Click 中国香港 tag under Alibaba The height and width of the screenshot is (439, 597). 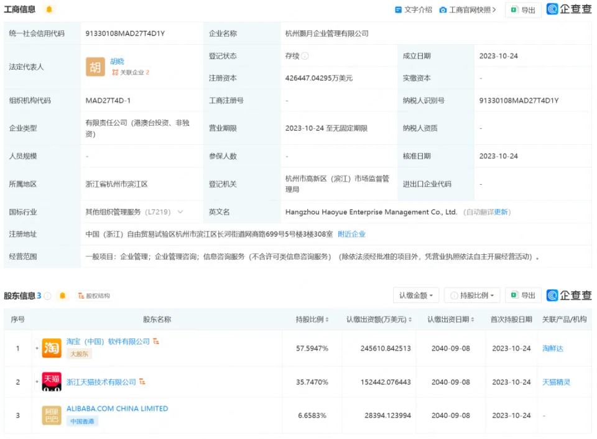coord(82,421)
